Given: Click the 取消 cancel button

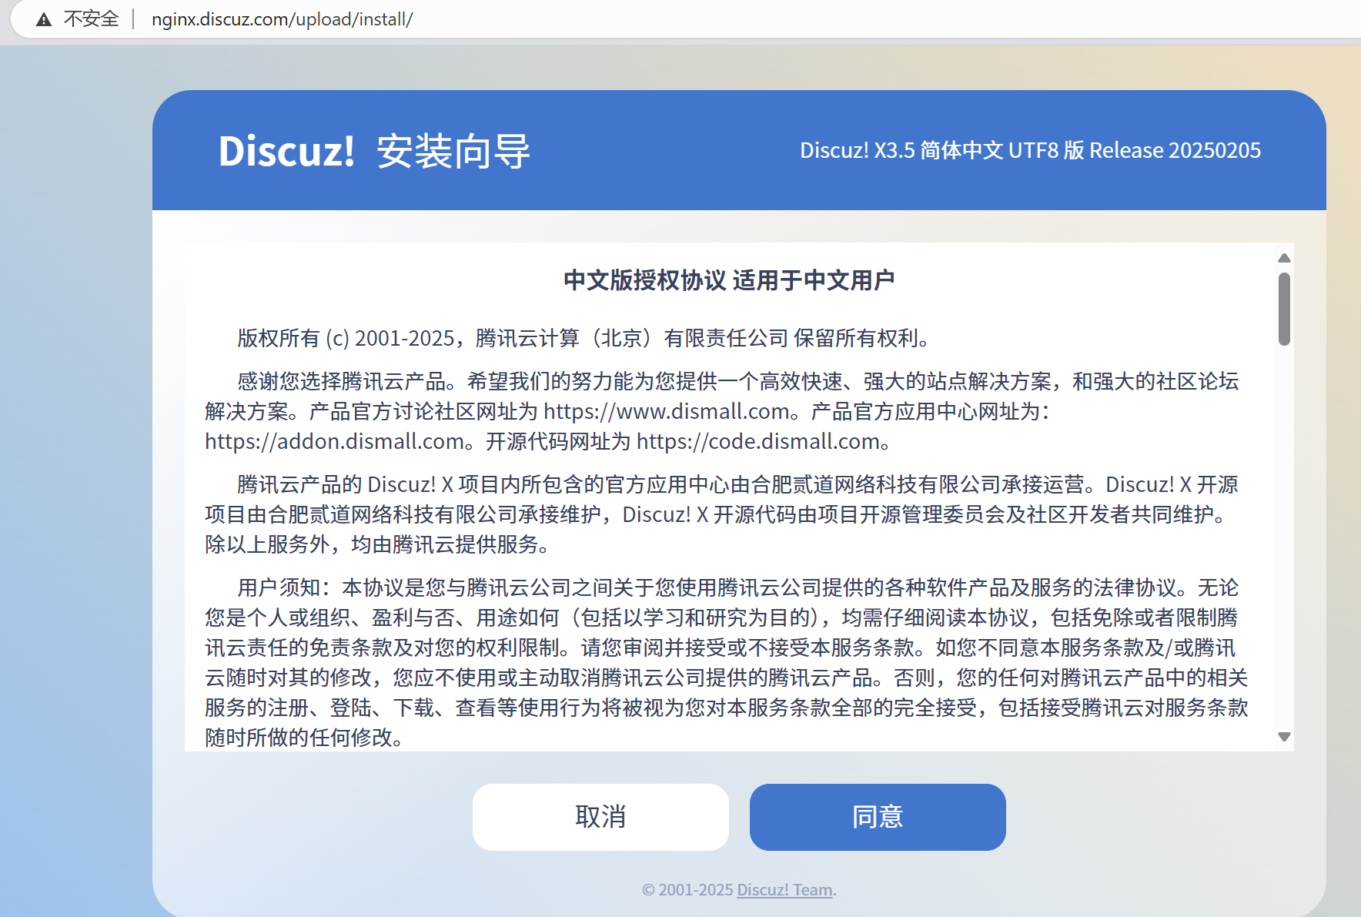Looking at the screenshot, I should (600, 817).
